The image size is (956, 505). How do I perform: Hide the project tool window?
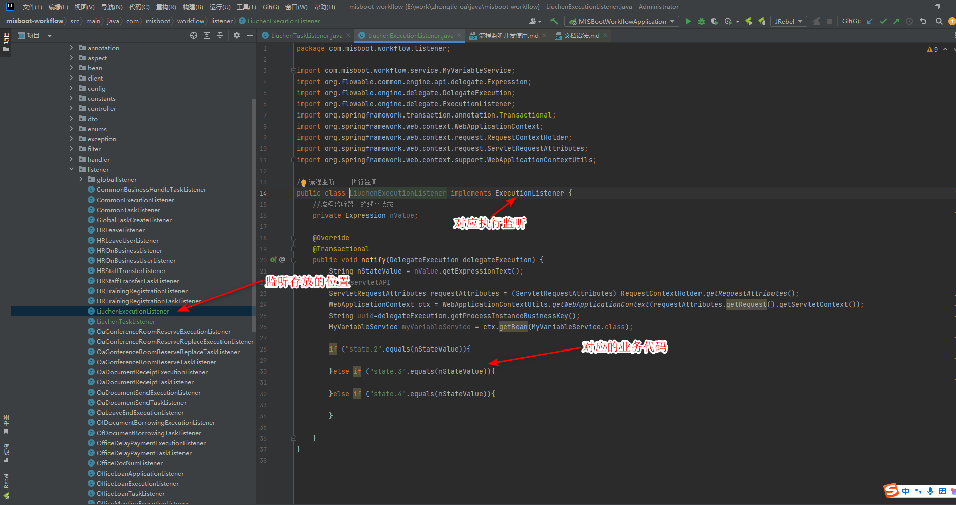tap(250, 35)
